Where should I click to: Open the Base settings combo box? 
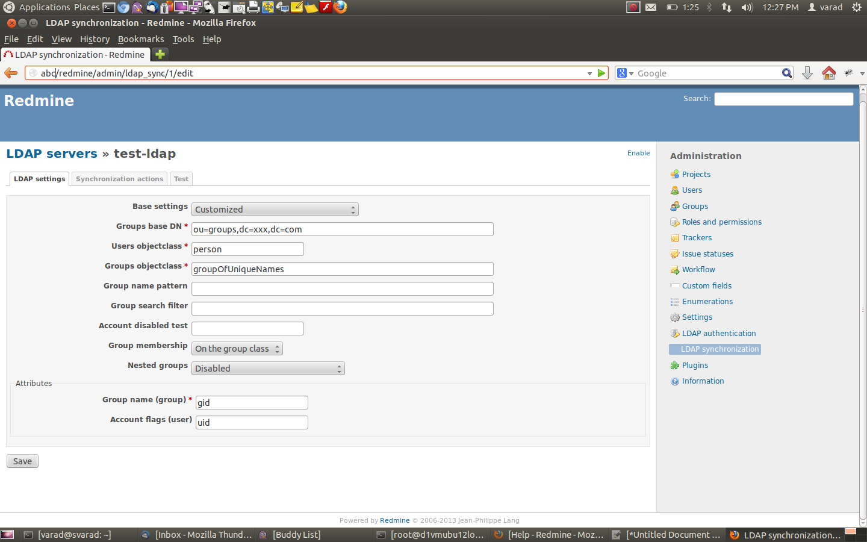click(x=275, y=209)
